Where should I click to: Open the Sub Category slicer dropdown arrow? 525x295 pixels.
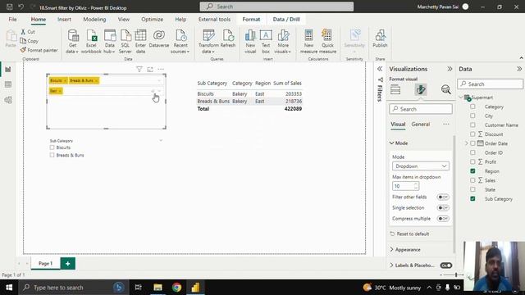click(161, 140)
